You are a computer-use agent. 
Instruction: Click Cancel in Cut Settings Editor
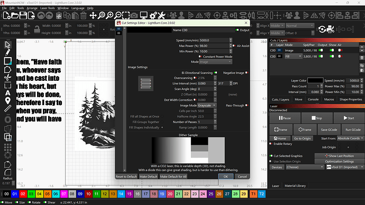coord(242,176)
